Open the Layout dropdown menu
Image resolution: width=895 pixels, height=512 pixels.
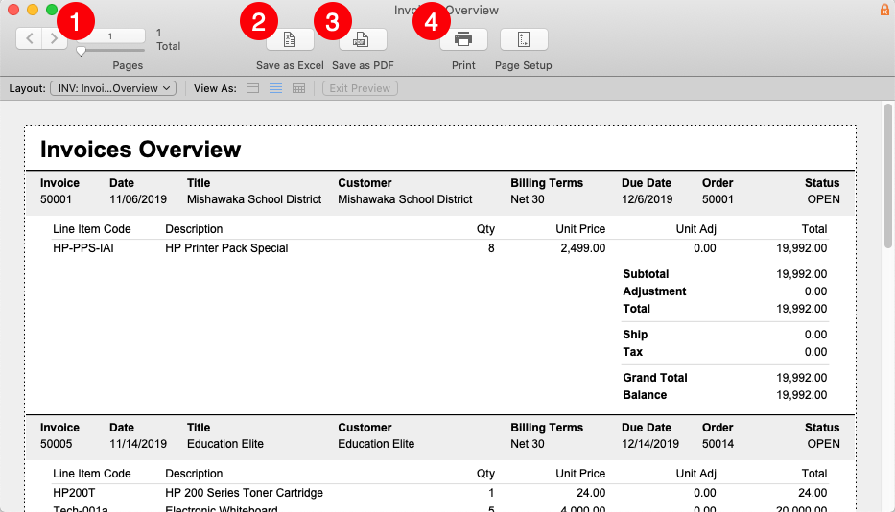tap(112, 88)
